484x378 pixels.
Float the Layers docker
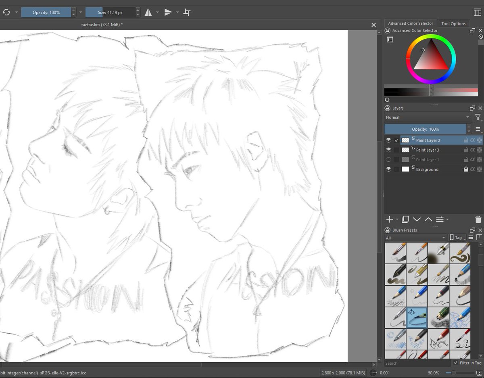473,108
